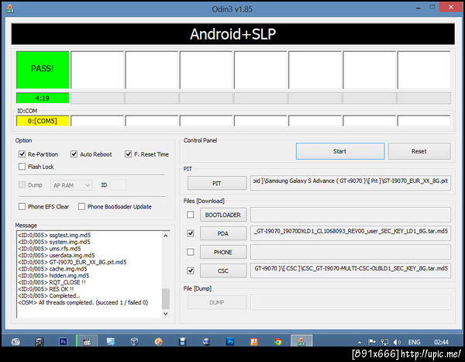This screenshot has width=465, height=362.
Task: Click the Message log scroll-up arrow
Action: click(x=166, y=236)
